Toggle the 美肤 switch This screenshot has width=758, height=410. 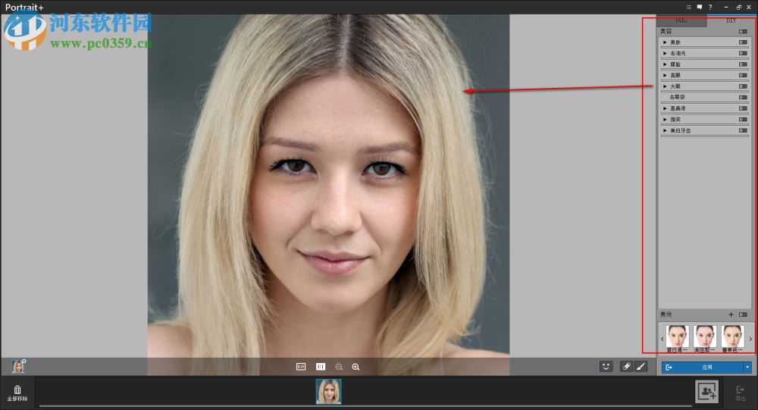click(743, 42)
